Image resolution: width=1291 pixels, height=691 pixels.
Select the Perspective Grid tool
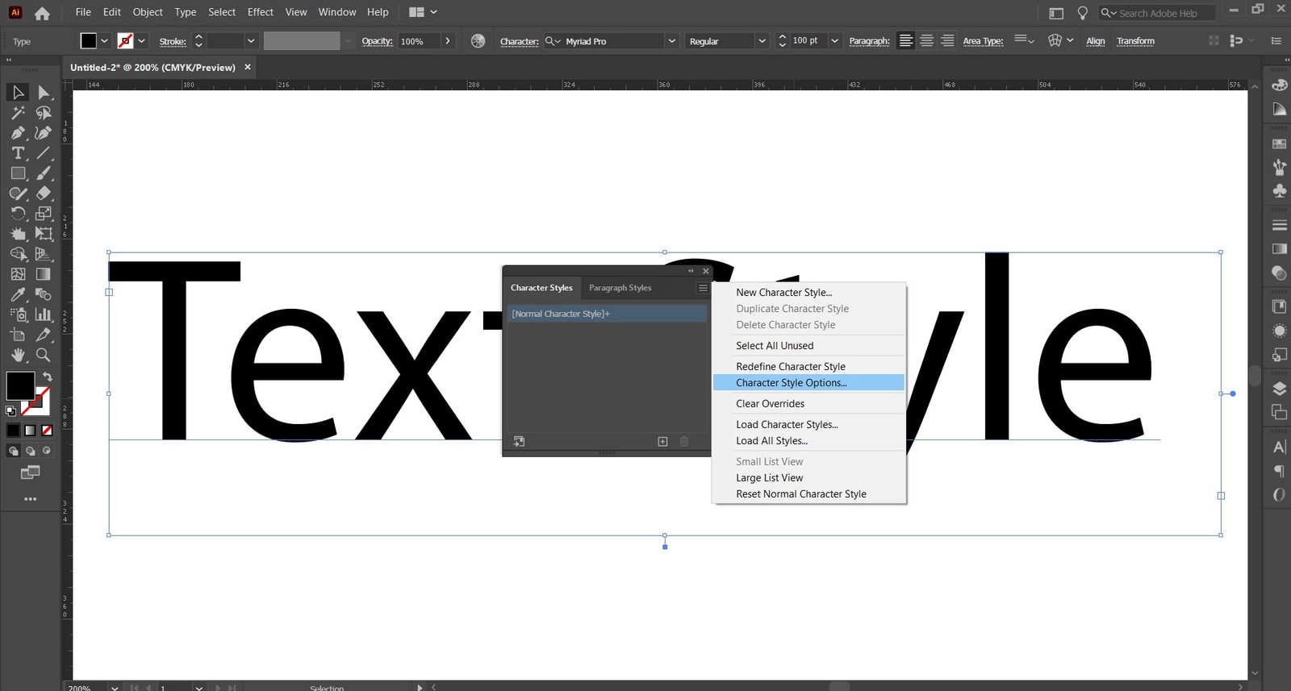pos(44,254)
